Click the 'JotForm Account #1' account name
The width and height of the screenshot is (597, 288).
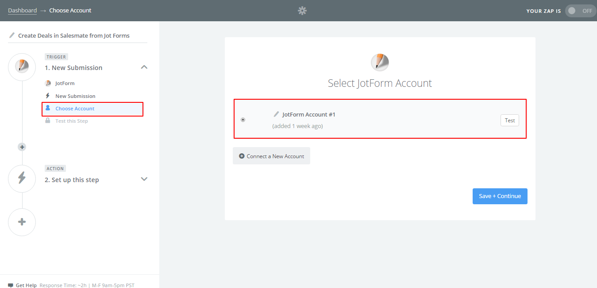[x=309, y=114]
